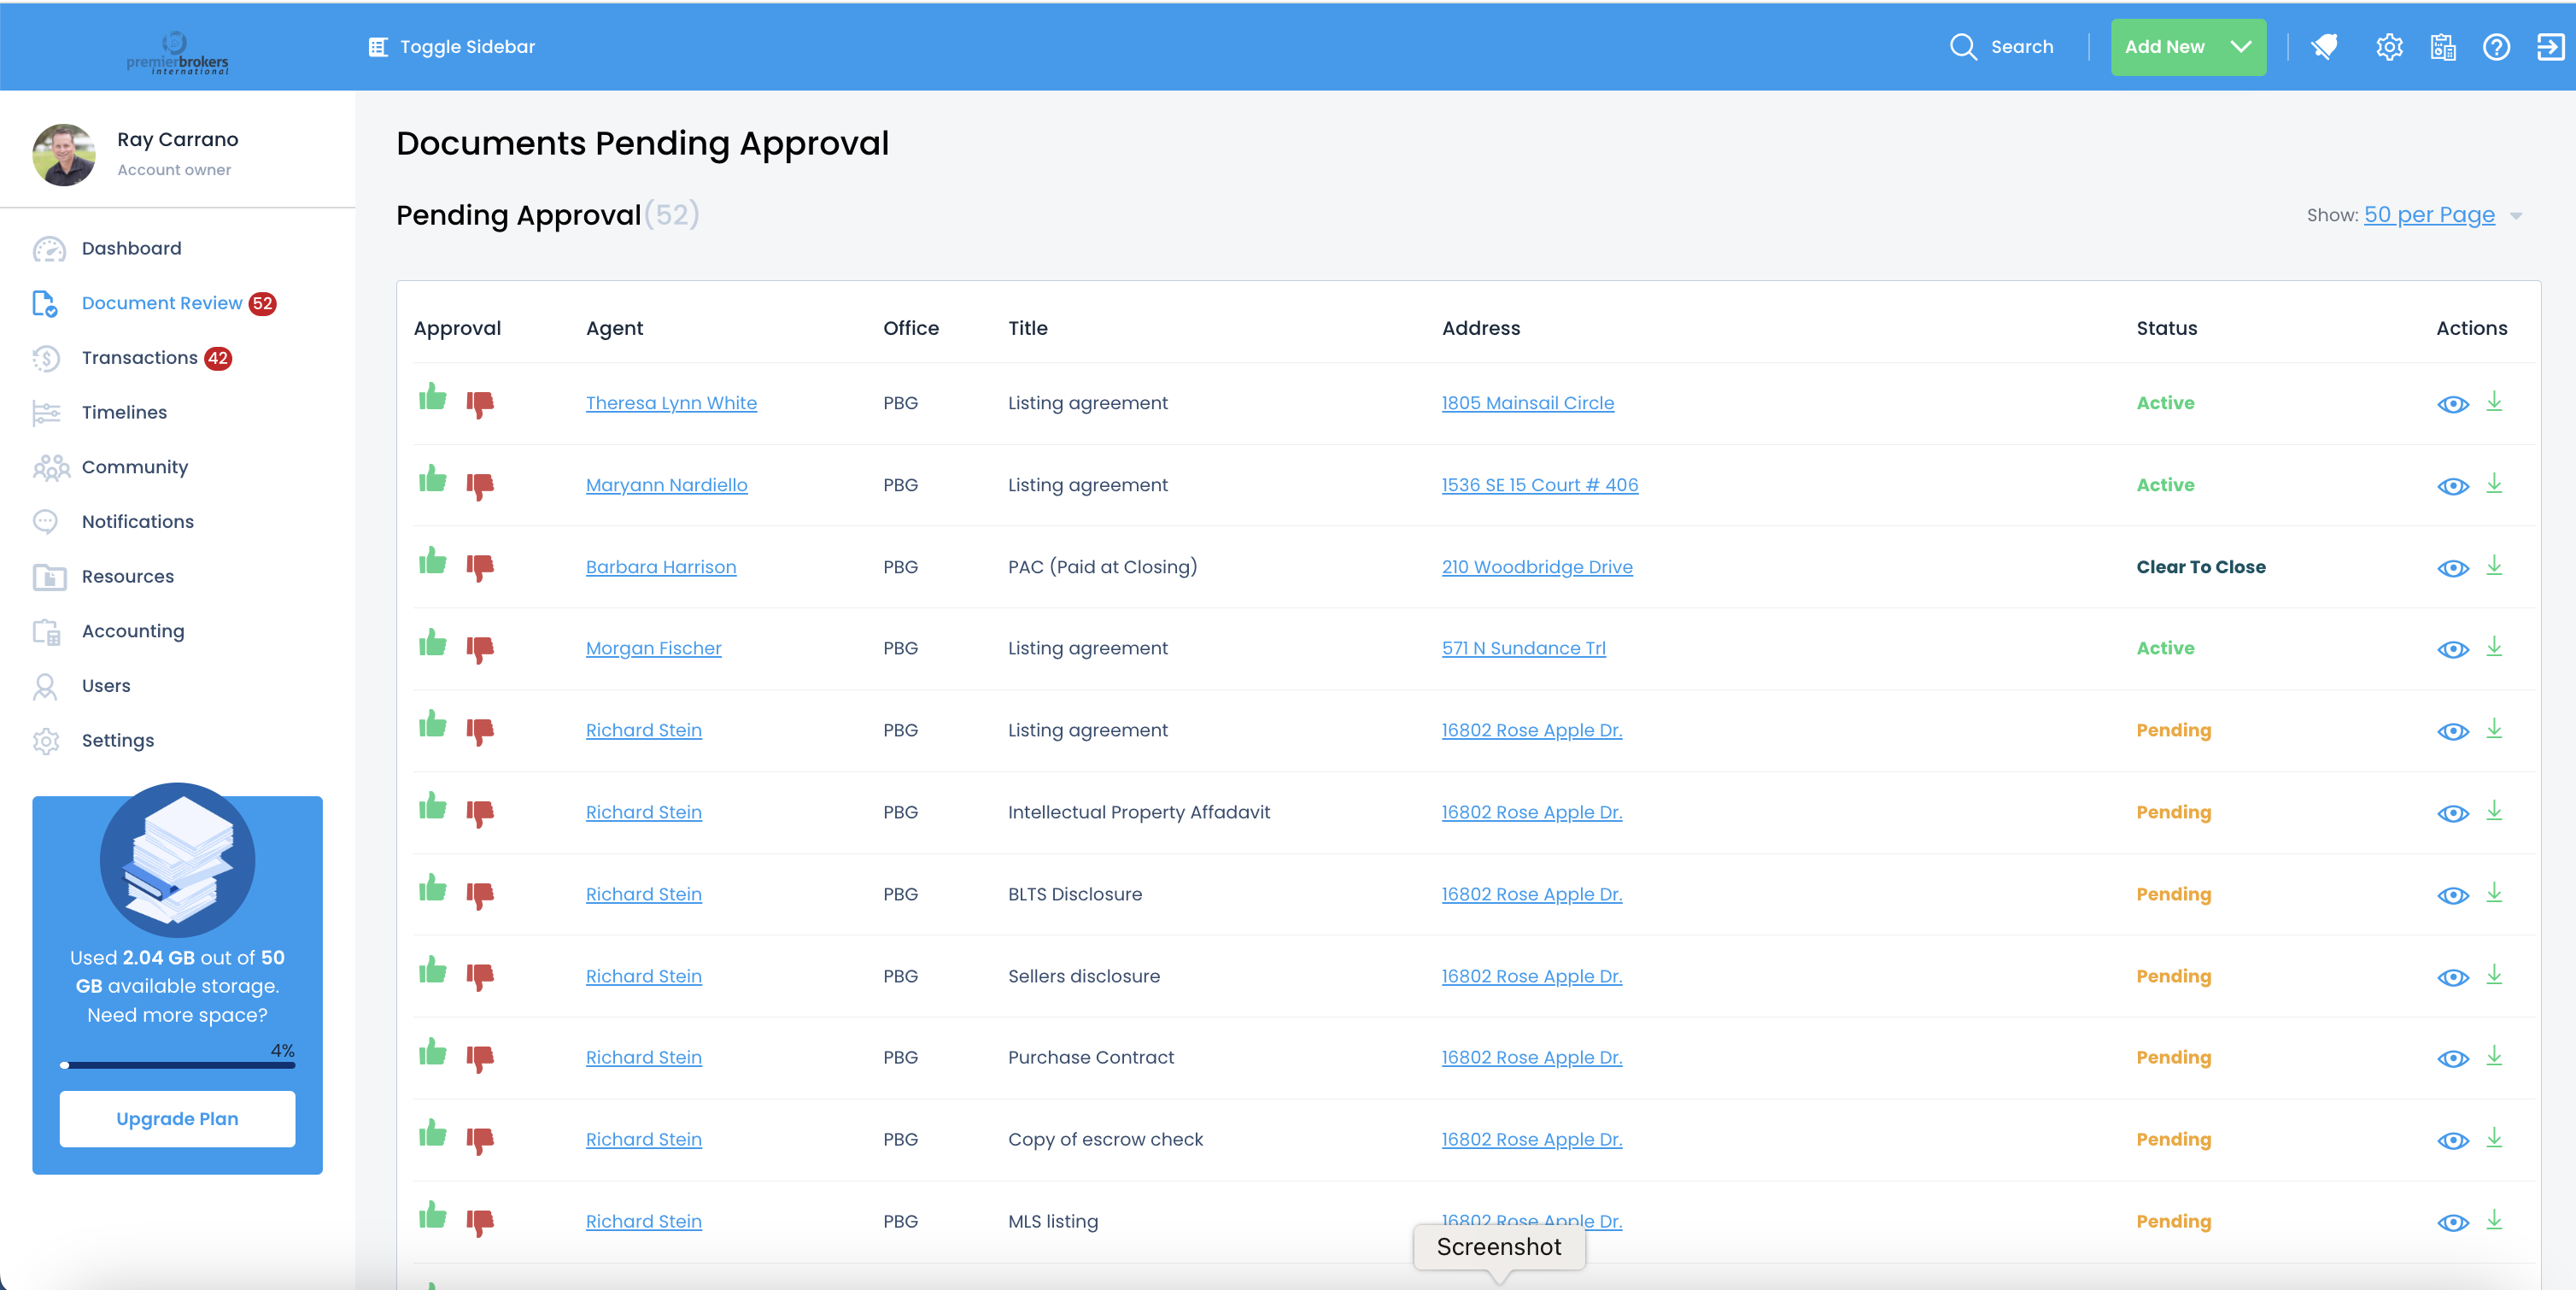Download the PAC (Paid at Closing) document
Viewport: 2576px width, 1290px height.
(x=2494, y=566)
